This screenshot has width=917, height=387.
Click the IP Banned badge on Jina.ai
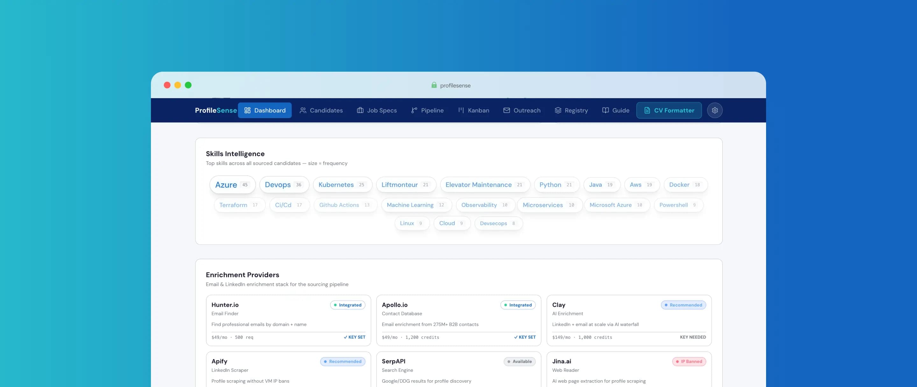[x=689, y=362]
